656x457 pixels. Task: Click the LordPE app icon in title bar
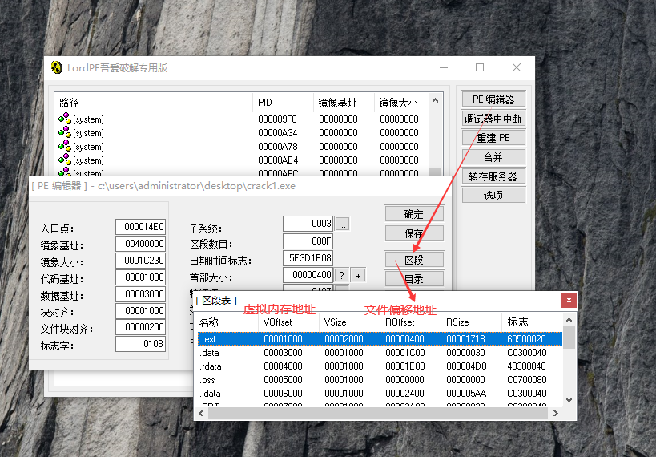(x=57, y=67)
